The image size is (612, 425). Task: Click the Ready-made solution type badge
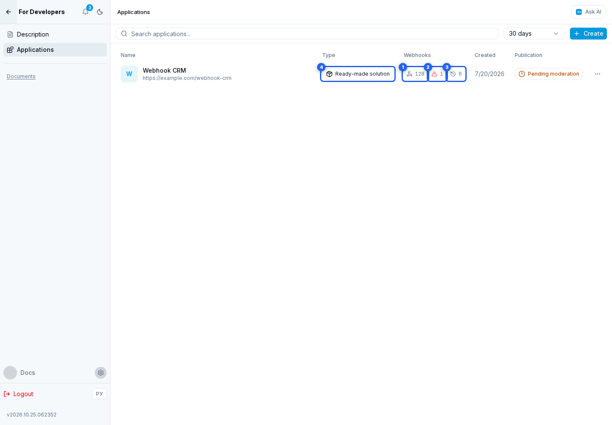[x=358, y=74]
